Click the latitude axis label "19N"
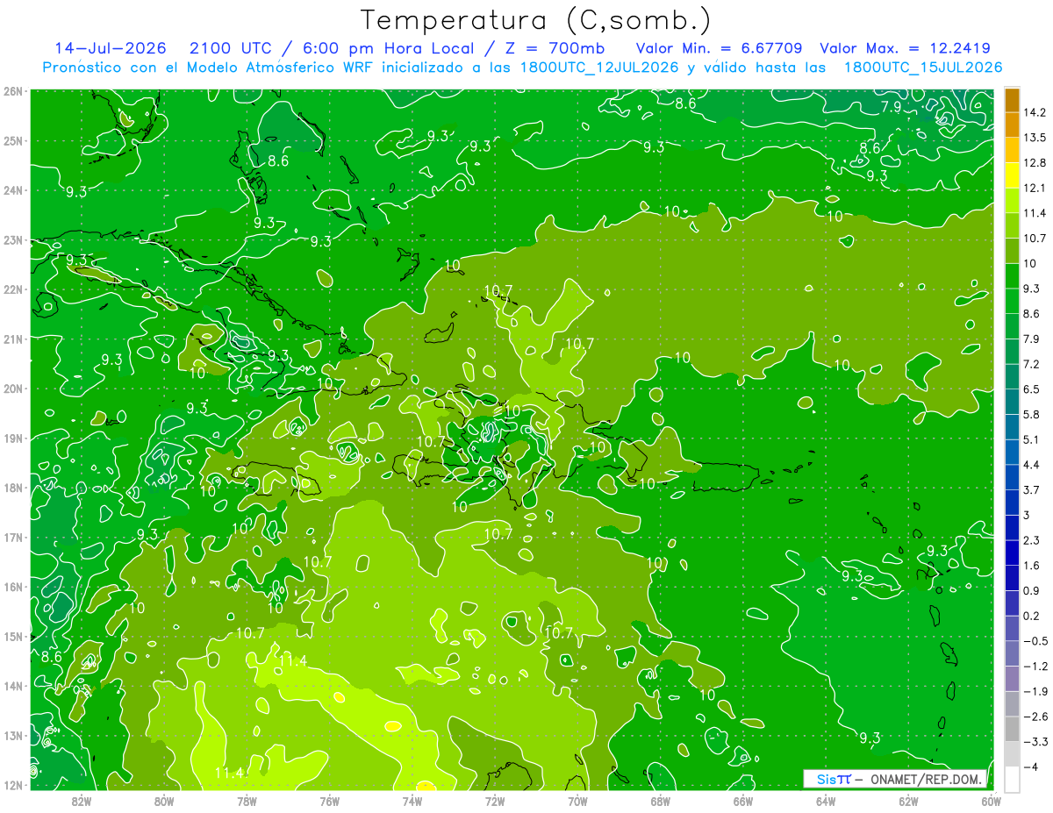Image resolution: width=1053 pixels, height=813 pixels. tap(13, 438)
